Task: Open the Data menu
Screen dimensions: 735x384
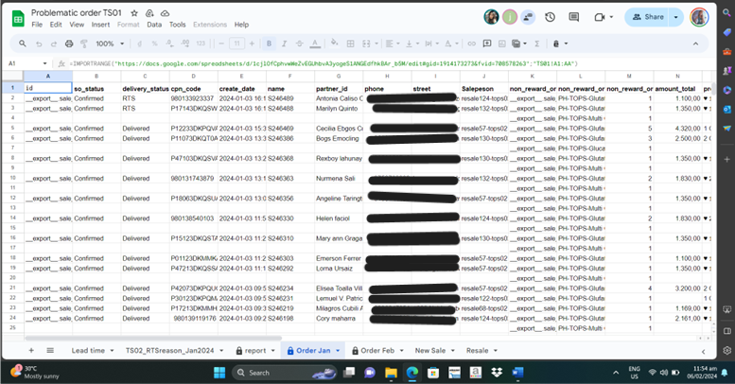Action: [154, 25]
